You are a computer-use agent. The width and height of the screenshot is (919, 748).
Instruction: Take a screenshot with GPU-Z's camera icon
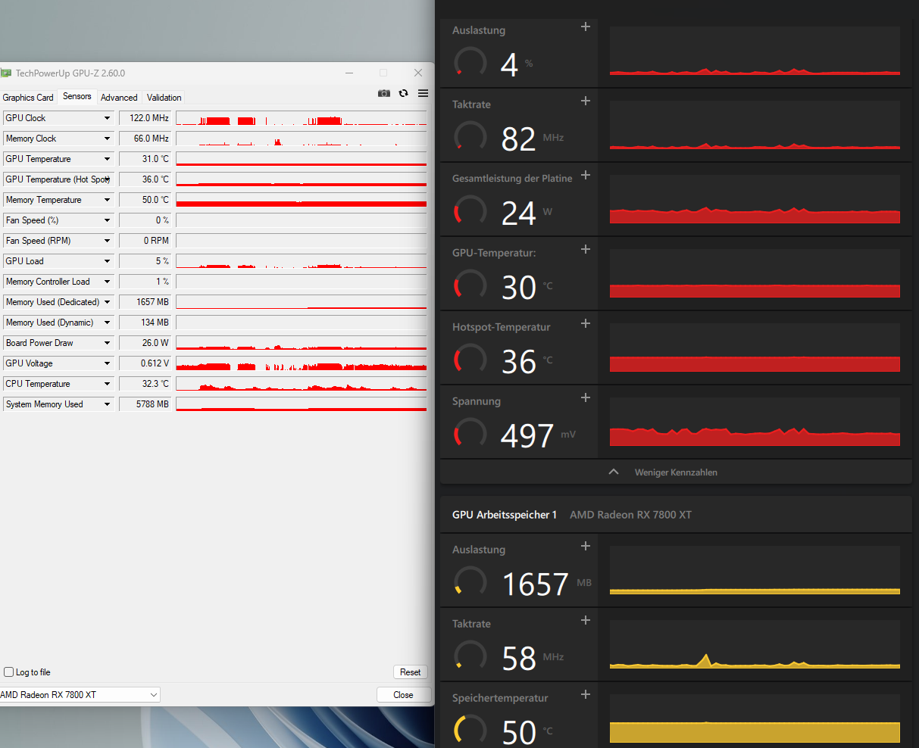click(x=384, y=92)
